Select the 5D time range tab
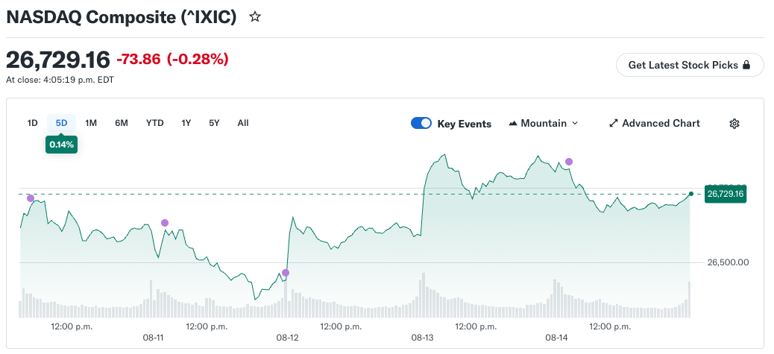The width and height of the screenshot is (774, 354). pos(61,123)
